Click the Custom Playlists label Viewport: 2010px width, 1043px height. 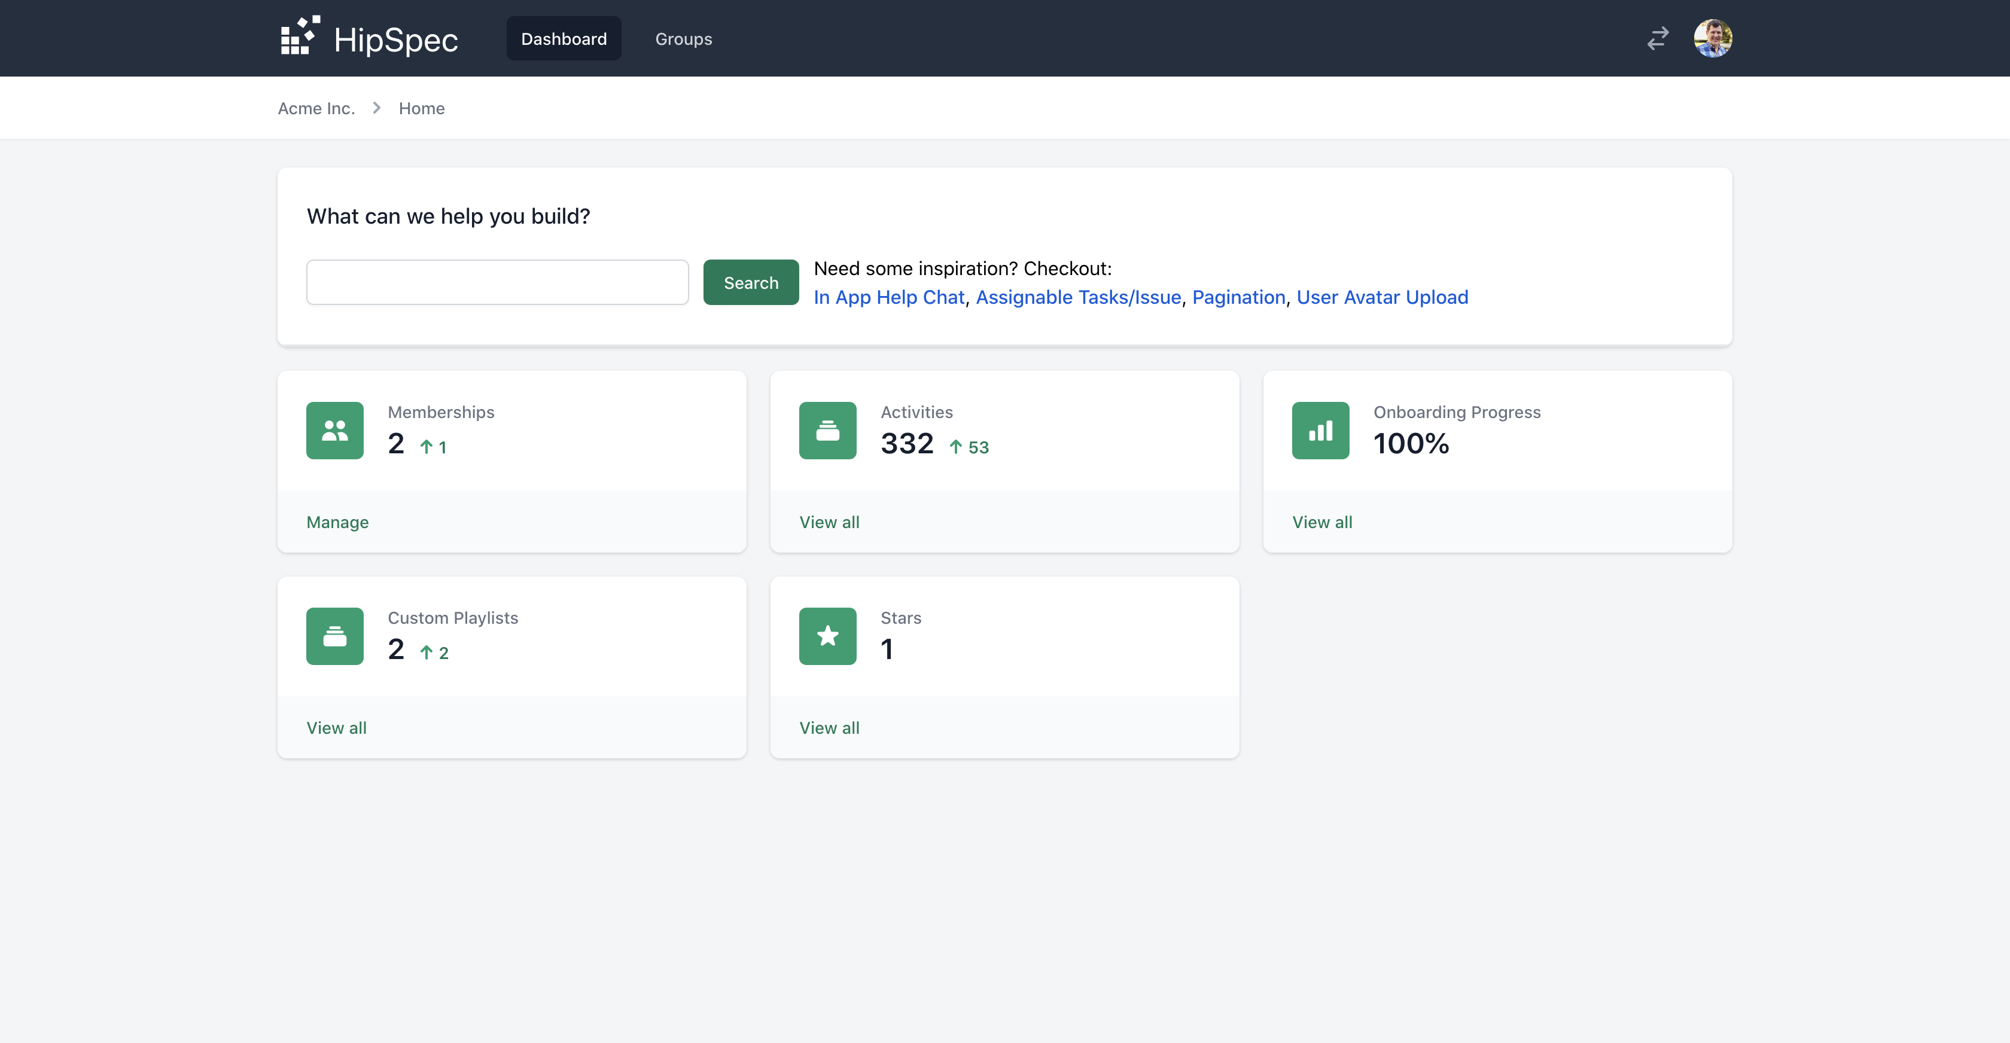pos(453,618)
